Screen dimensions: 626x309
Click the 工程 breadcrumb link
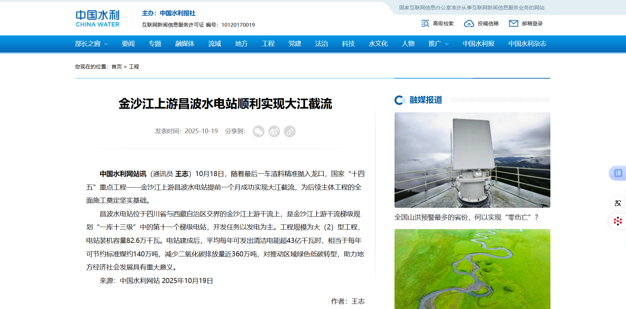tap(134, 67)
